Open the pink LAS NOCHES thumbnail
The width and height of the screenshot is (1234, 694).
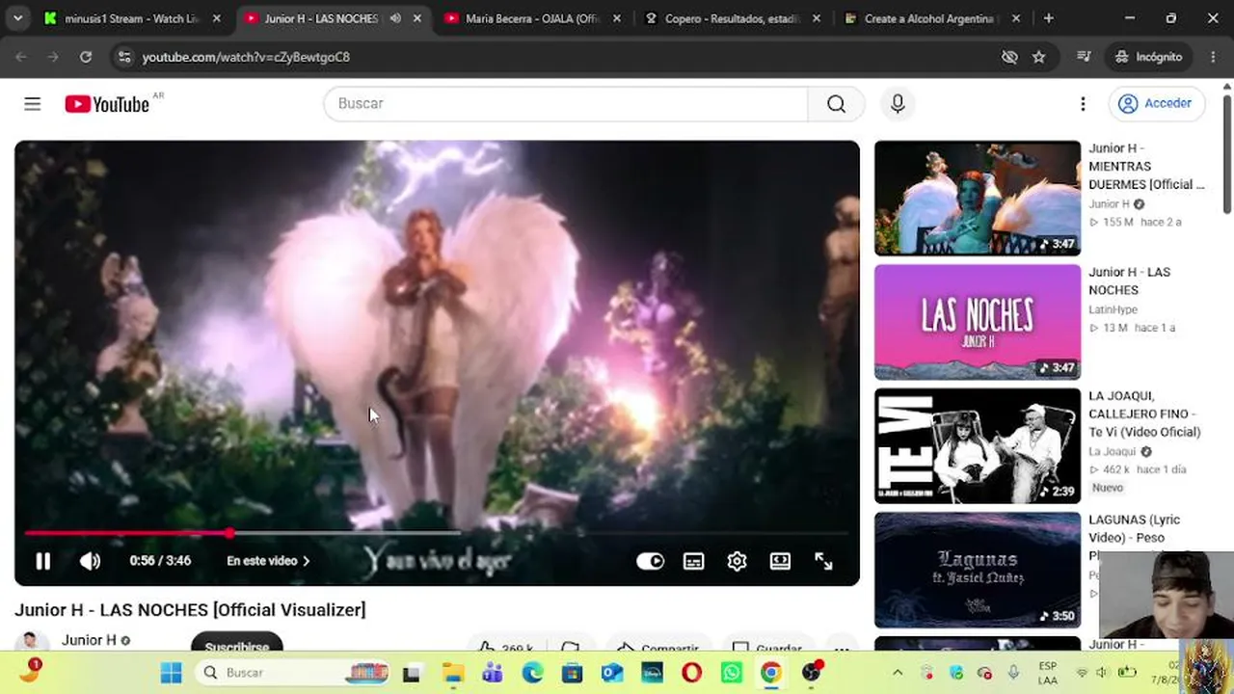click(x=978, y=322)
